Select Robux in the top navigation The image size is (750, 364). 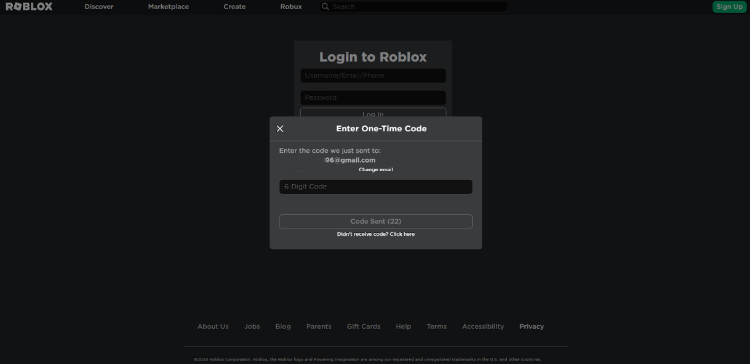tap(291, 7)
